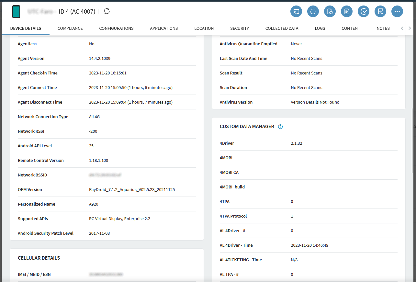Select the Location tab

(x=204, y=28)
